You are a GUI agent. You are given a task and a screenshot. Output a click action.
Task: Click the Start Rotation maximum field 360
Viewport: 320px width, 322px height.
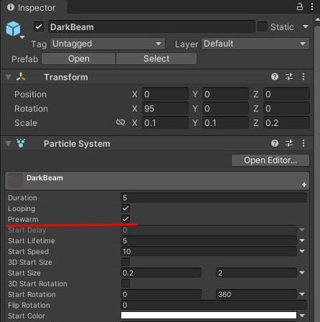coord(256,294)
